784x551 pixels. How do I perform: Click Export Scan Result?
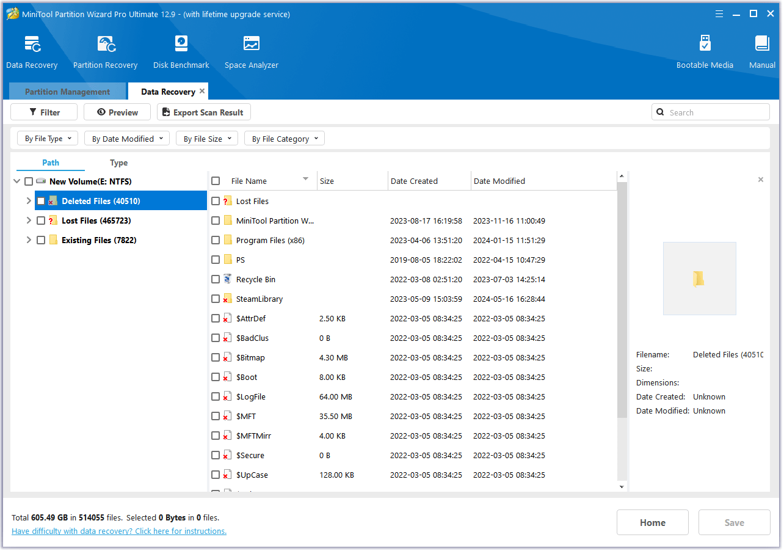[x=204, y=112]
